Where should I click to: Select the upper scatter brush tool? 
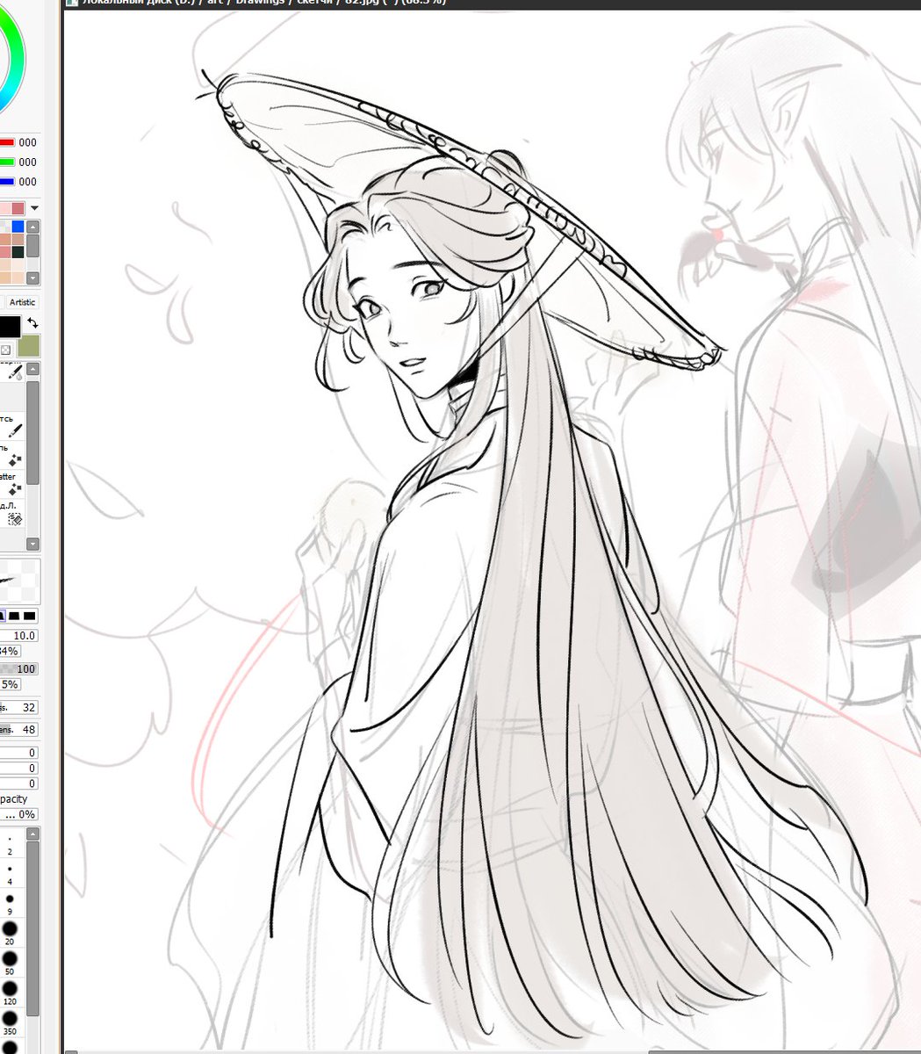[x=14, y=460]
